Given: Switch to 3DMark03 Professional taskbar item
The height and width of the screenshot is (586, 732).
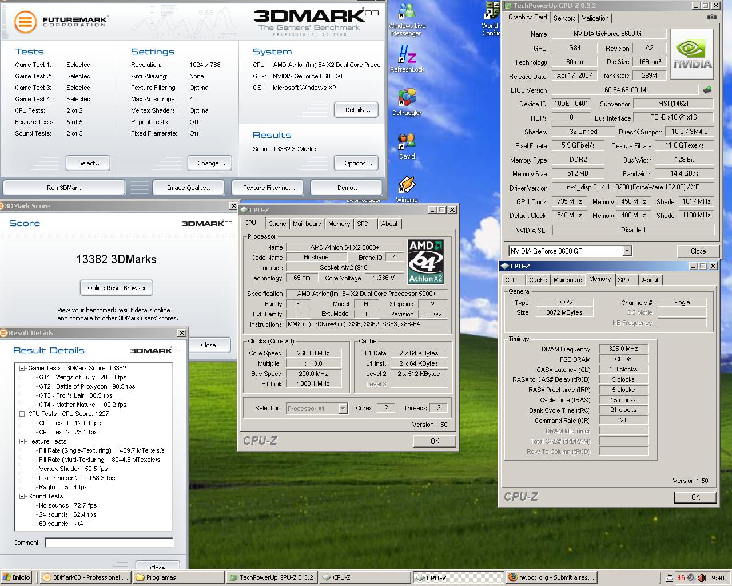Looking at the screenshot, I should (x=86, y=577).
